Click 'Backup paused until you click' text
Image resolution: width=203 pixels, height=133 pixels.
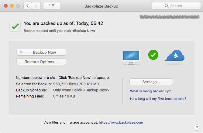tap(60, 31)
